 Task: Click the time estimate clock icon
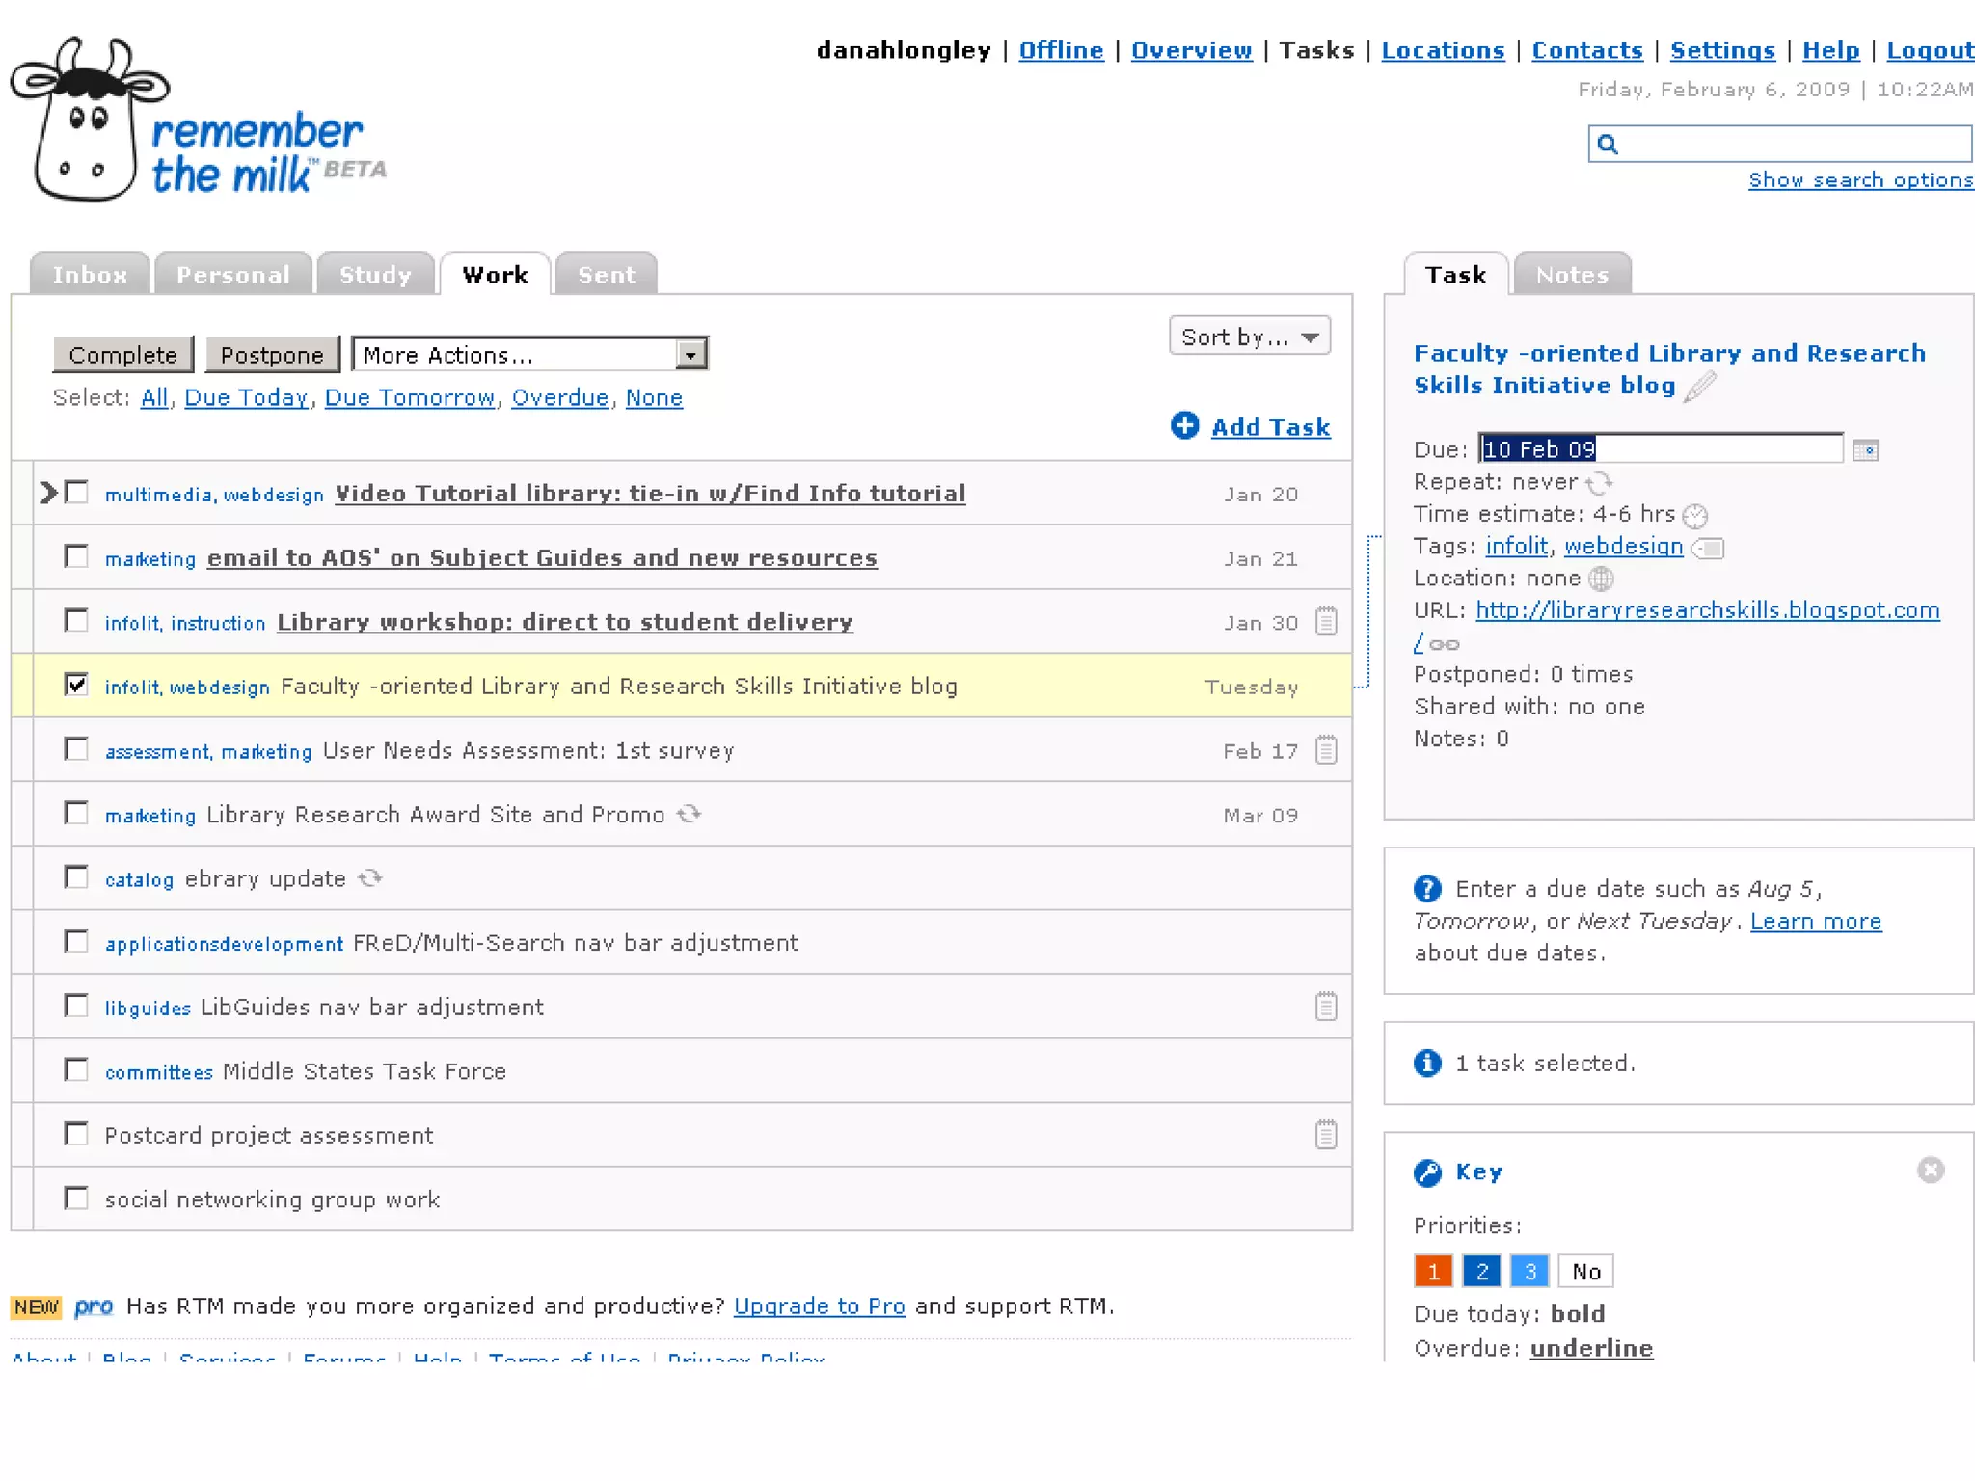1694,516
